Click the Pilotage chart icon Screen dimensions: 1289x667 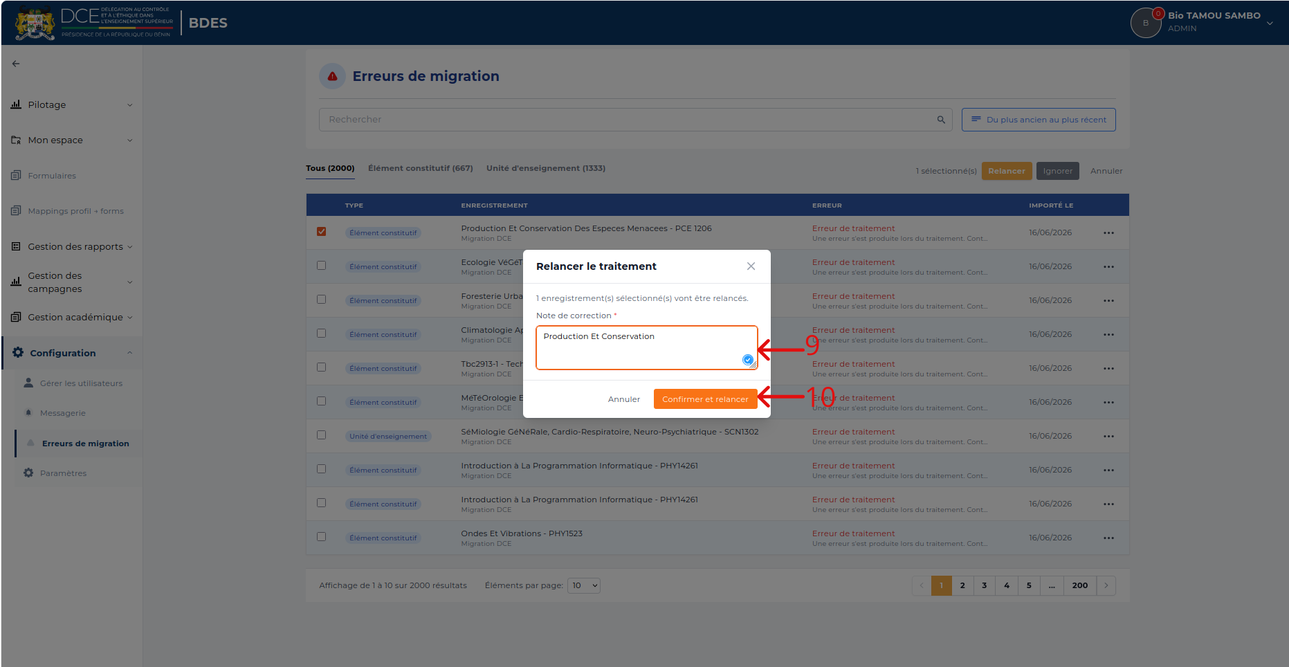coord(16,104)
